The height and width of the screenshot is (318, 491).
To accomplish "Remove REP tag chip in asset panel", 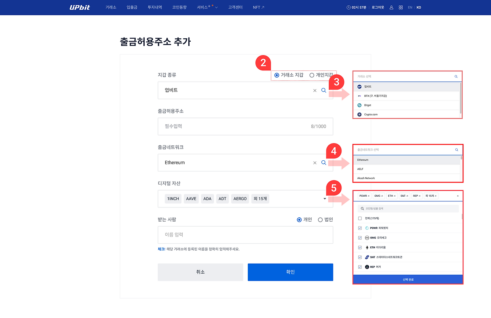I will tap(420, 196).
